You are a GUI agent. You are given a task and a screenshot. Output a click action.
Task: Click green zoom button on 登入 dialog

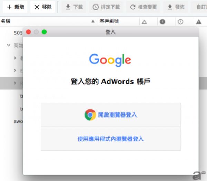(44, 32)
